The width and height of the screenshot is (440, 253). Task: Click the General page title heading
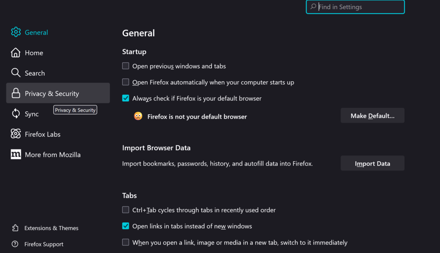[138, 33]
